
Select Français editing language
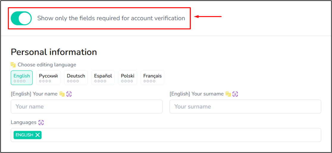point(152,78)
